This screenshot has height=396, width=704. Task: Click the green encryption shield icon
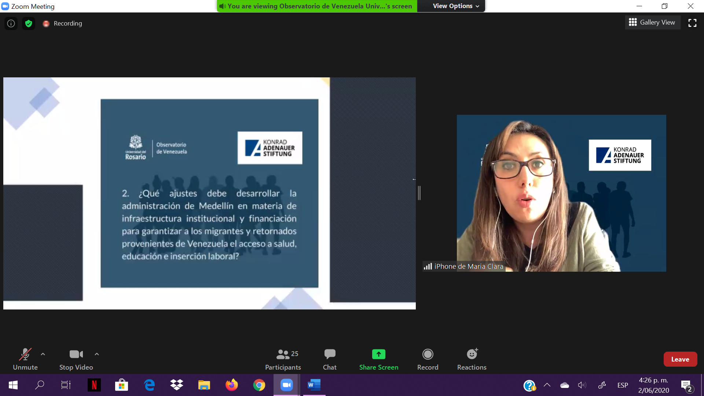coord(29,23)
